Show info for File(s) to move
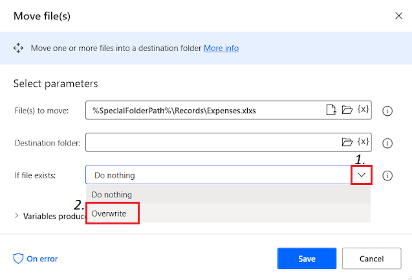This screenshot has width=412, height=280. point(388,111)
